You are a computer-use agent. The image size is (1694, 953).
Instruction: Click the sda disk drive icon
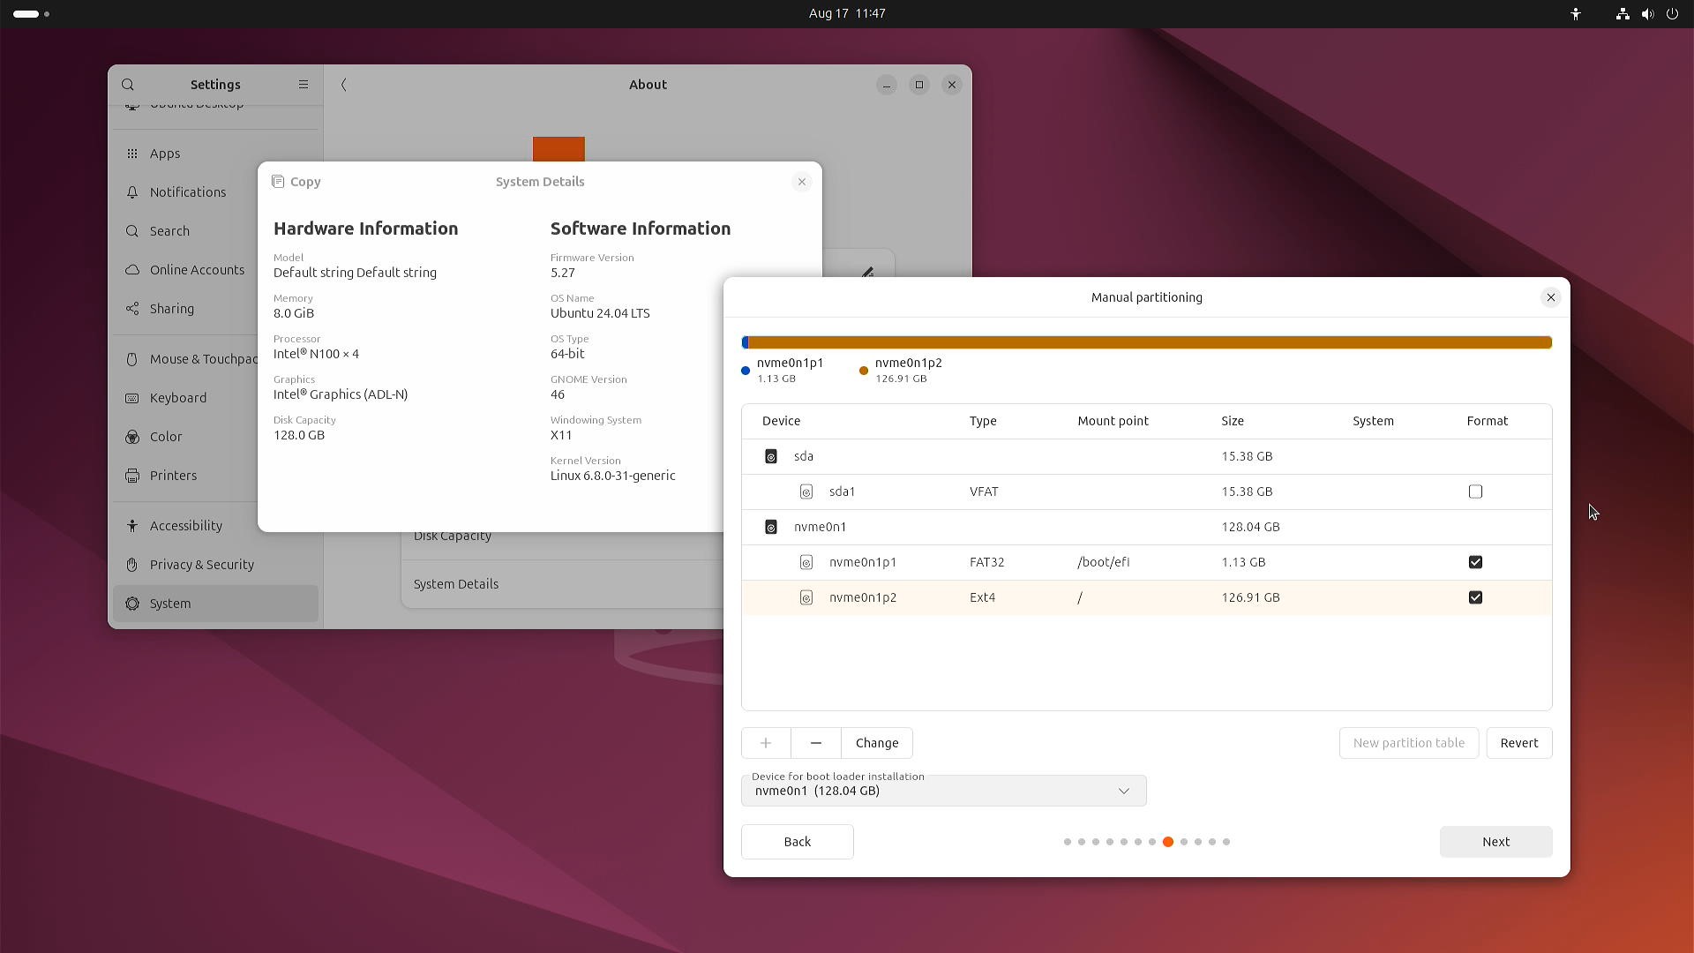(771, 456)
